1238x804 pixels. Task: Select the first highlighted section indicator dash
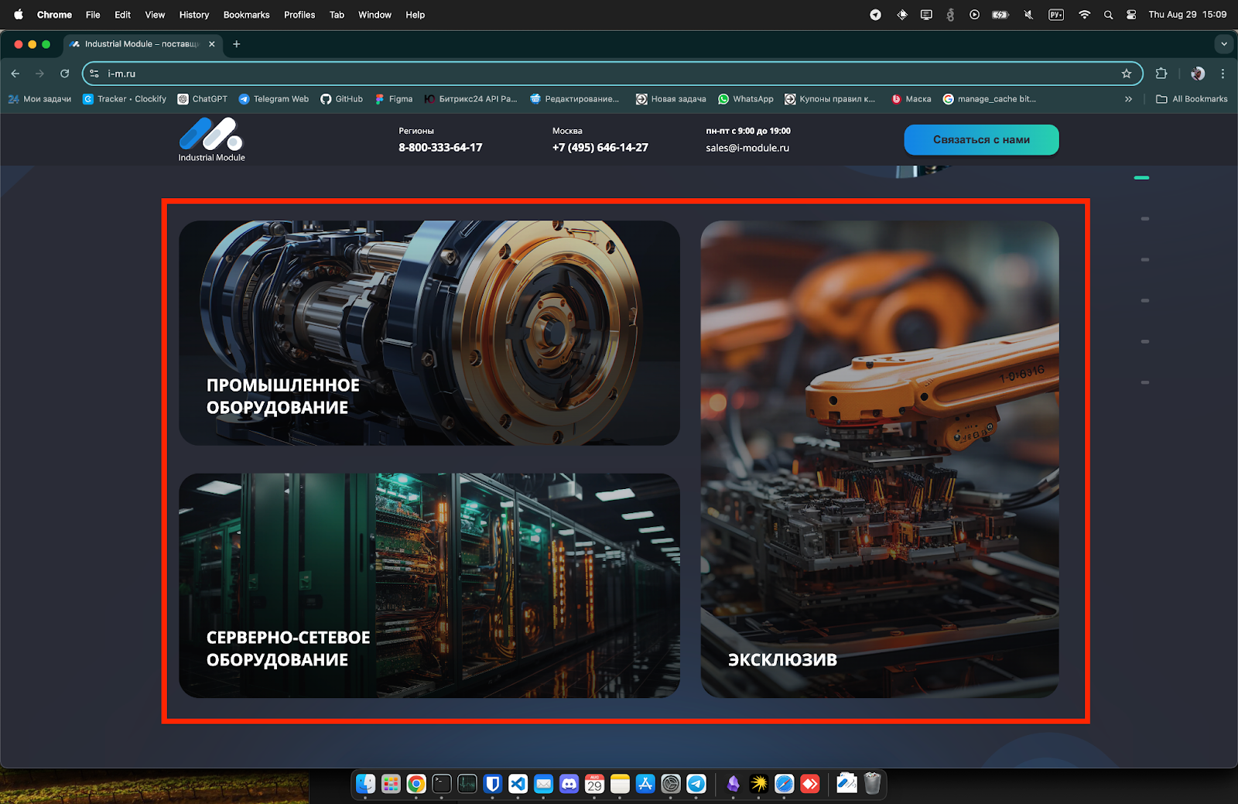click(1142, 178)
